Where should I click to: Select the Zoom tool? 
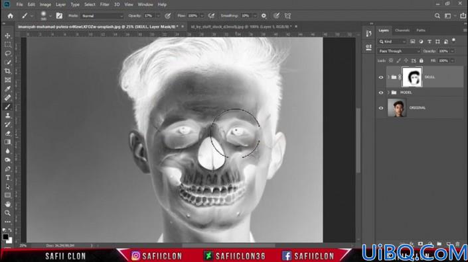point(8,213)
